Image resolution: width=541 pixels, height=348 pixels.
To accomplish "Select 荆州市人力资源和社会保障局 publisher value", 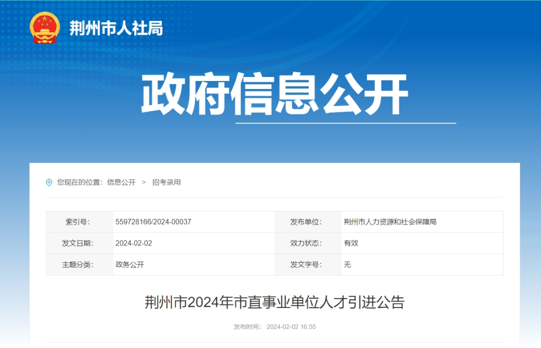I will (390, 222).
